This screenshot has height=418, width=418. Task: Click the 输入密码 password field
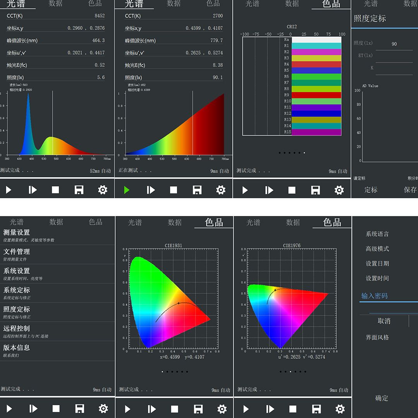387,296
